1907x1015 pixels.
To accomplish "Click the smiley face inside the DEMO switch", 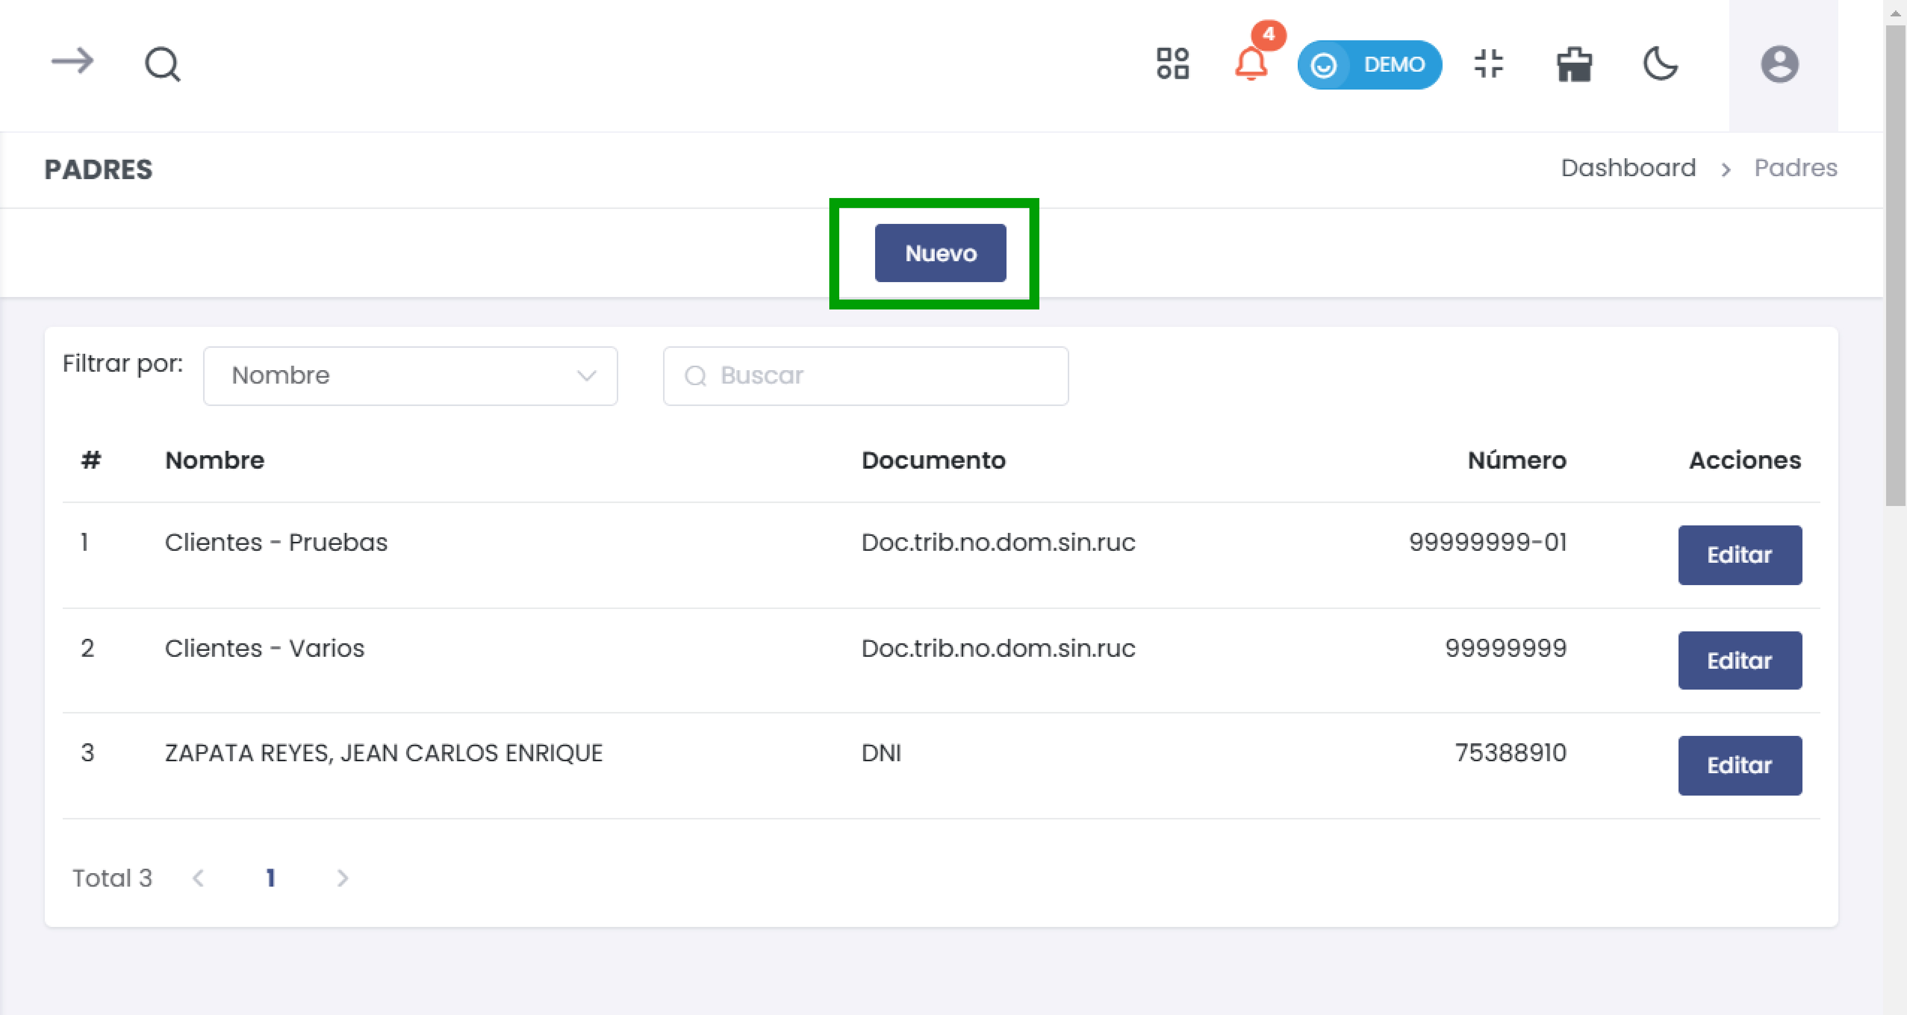I will [1325, 65].
